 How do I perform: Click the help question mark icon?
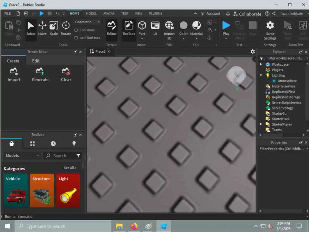coord(267,14)
